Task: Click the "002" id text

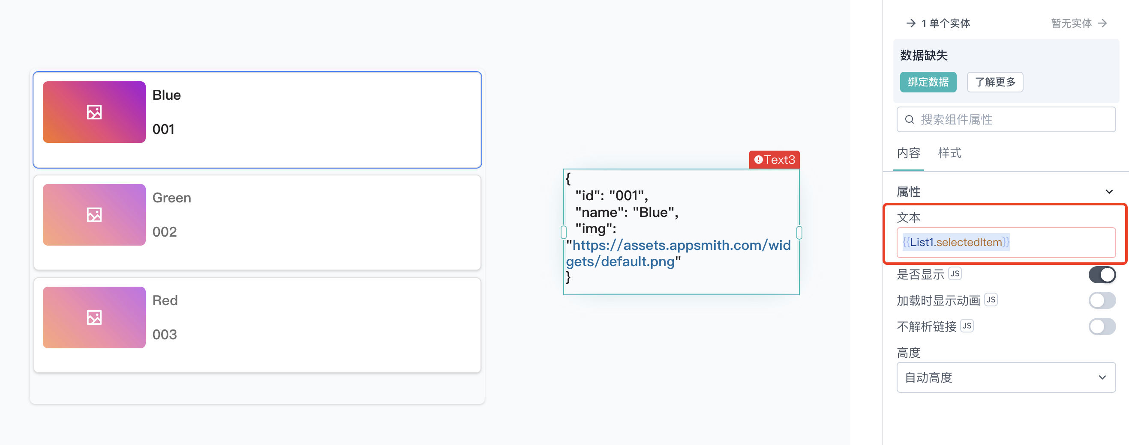Action: coord(165,232)
